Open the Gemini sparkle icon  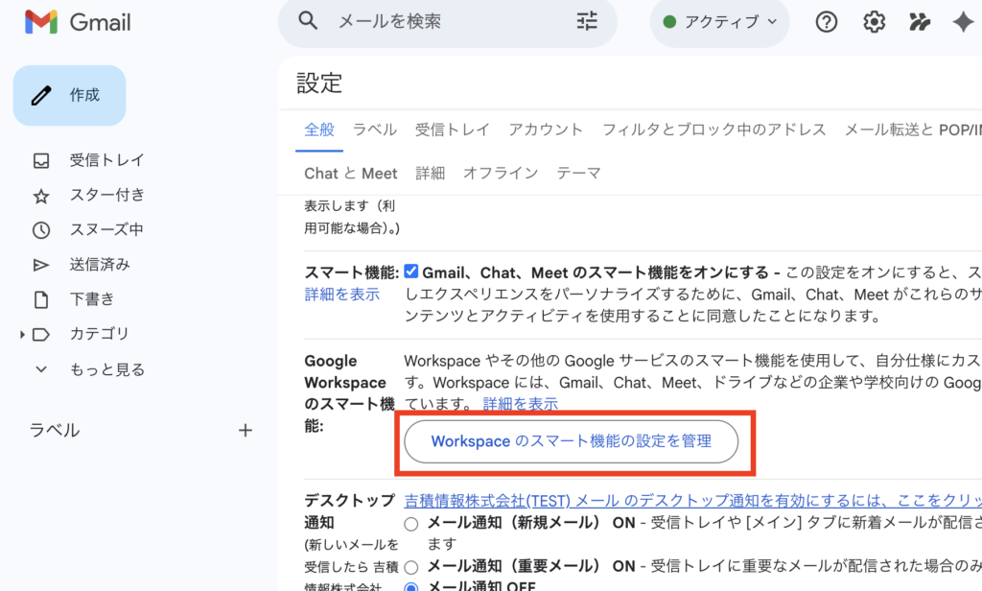pos(963,22)
